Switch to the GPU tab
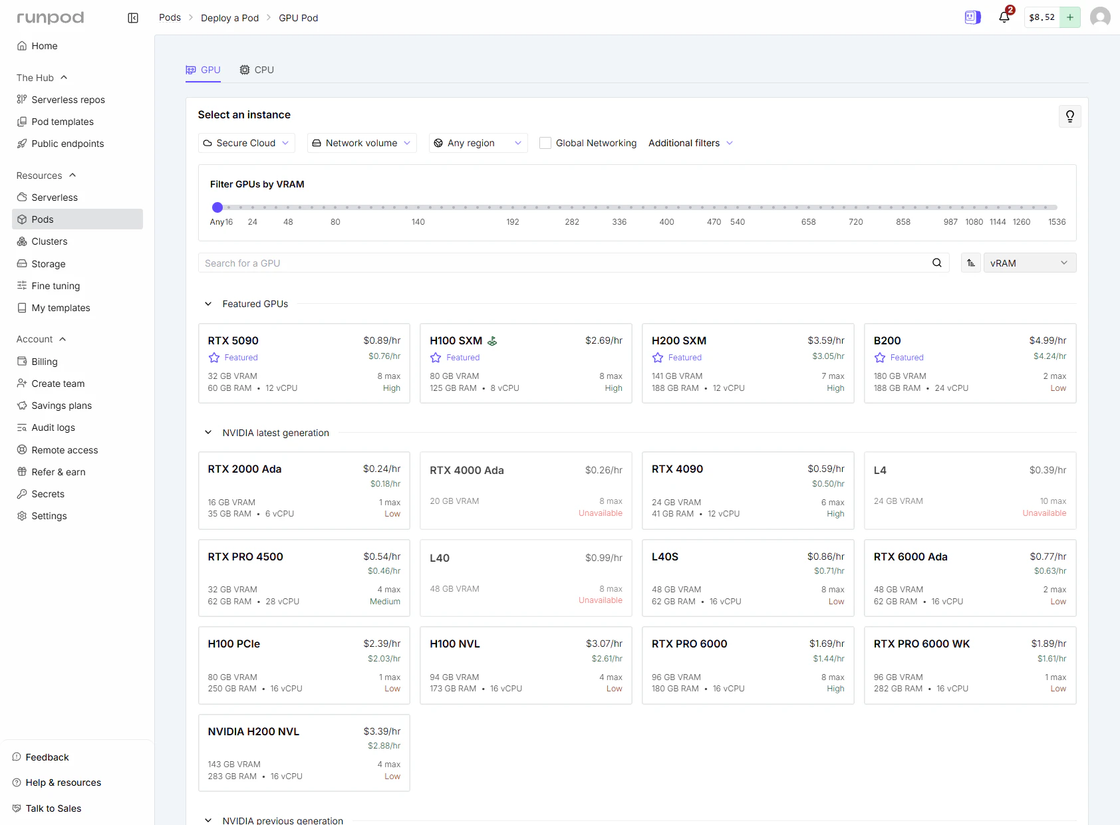The image size is (1120, 825). tap(203, 70)
